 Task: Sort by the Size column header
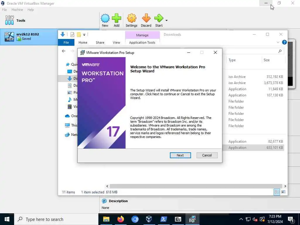point(267,60)
